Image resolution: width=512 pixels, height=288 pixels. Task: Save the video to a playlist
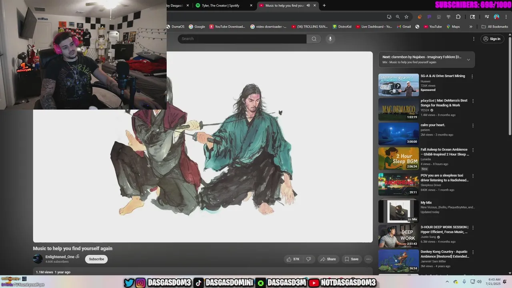[352, 259]
